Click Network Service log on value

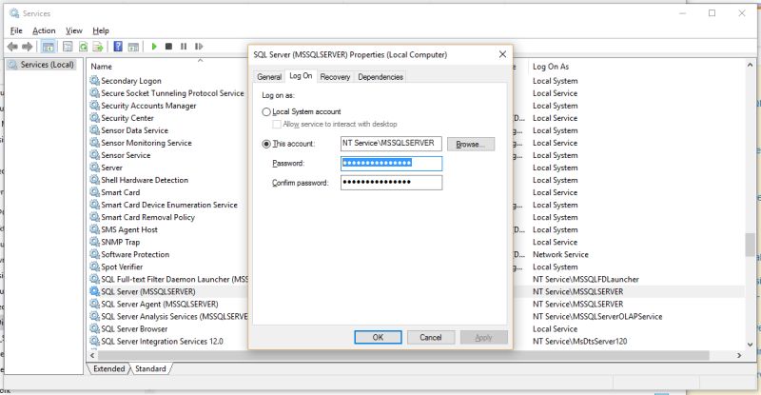click(560, 254)
